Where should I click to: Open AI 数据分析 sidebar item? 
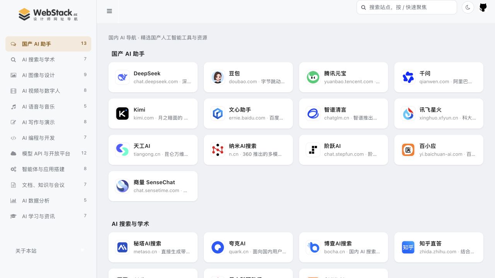click(x=48, y=201)
